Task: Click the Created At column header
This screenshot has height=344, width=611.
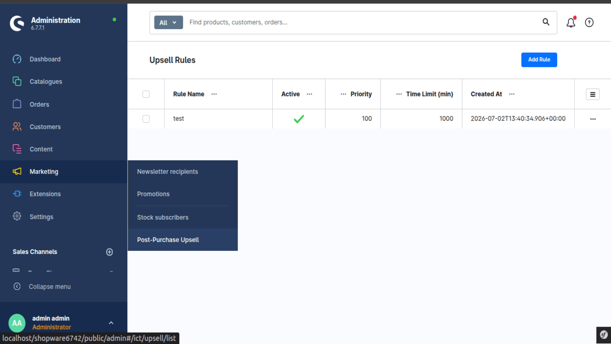Action: tap(486, 94)
